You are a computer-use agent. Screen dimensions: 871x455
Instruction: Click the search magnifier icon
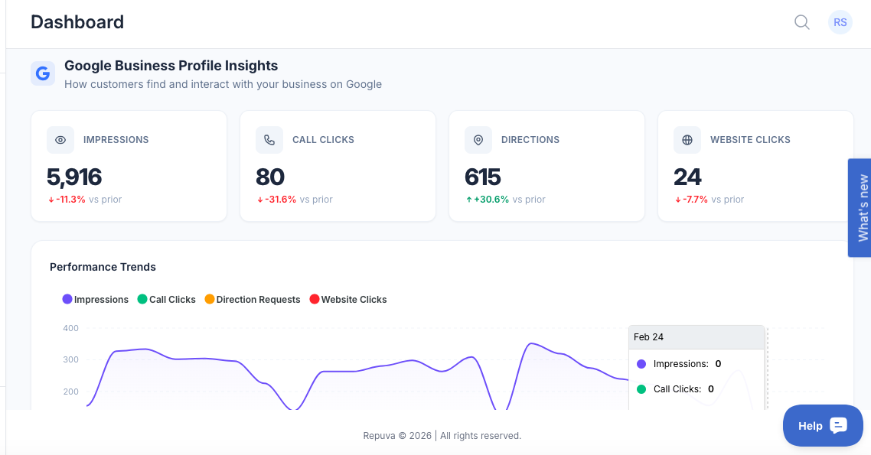[801, 22]
